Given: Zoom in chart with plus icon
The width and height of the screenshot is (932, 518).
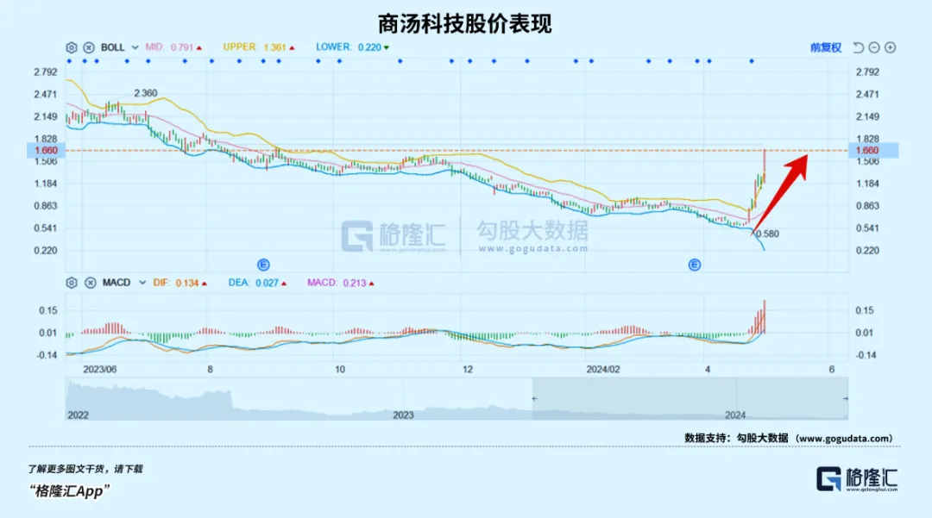Looking at the screenshot, I should (x=891, y=47).
